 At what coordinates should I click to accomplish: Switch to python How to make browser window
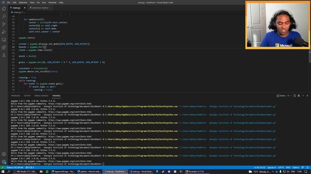89,172
